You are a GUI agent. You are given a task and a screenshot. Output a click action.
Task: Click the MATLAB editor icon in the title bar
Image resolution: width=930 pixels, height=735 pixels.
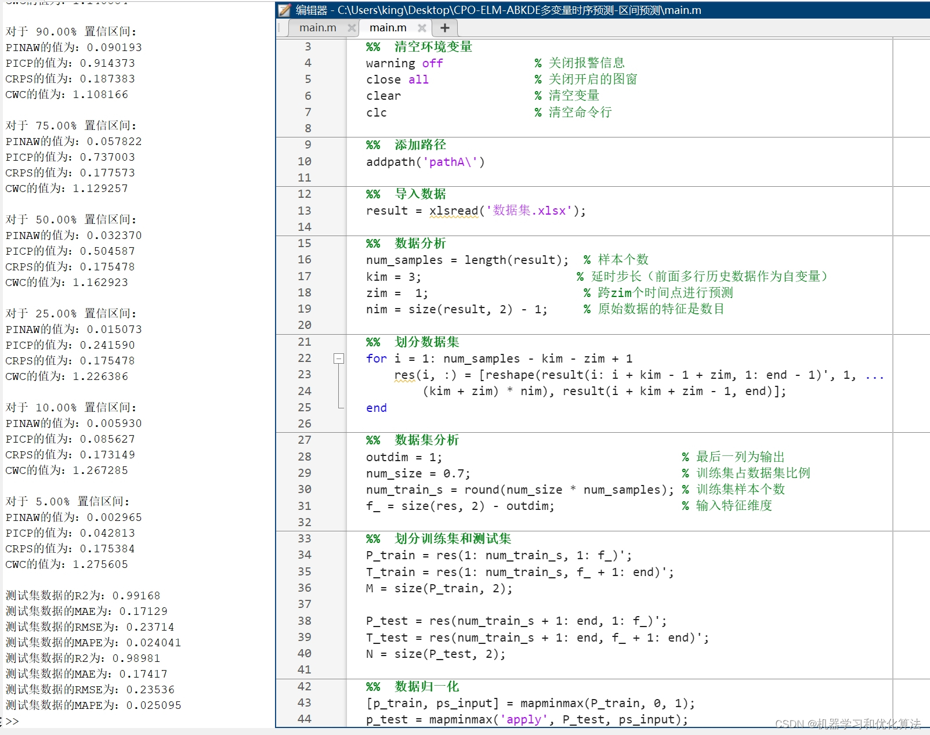coord(284,10)
